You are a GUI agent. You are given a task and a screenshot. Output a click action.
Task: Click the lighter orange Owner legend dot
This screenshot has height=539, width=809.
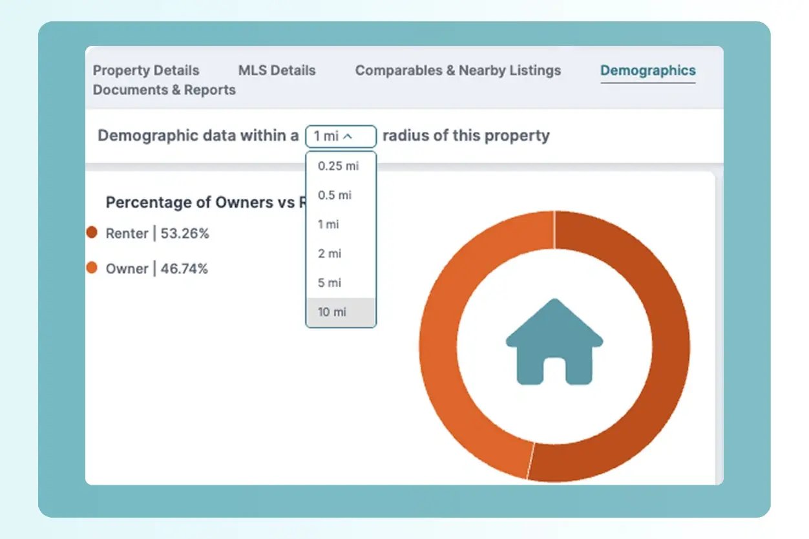pyautogui.click(x=92, y=268)
